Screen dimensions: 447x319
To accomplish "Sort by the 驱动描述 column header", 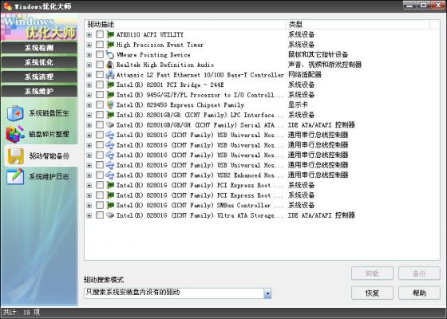I will click(185, 25).
